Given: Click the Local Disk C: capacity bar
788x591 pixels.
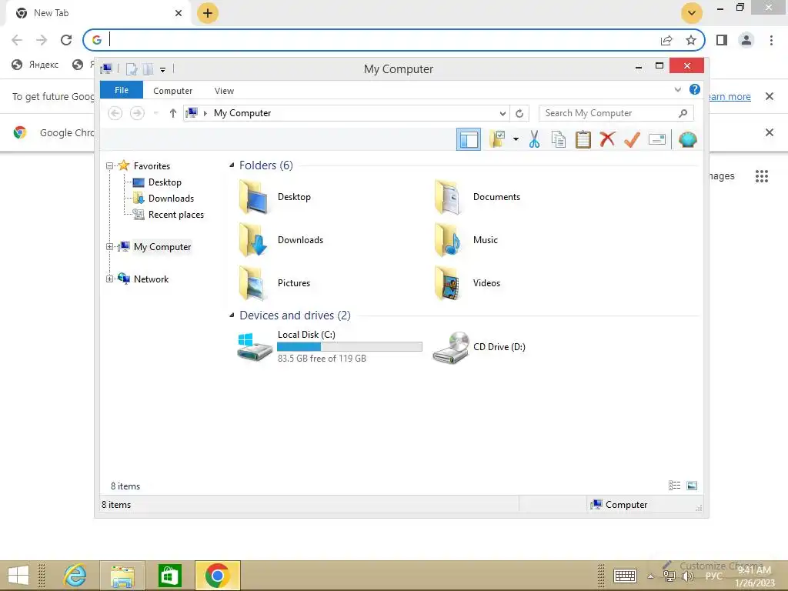Looking at the screenshot, I should (350, 347).
